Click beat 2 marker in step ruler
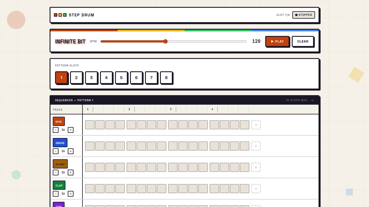Image resolution: width=369 pixels, height=207 pixels. 129,109
